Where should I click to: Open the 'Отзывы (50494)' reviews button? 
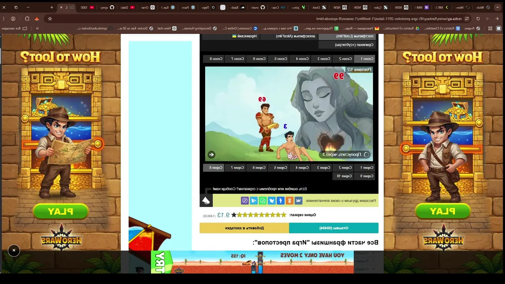pyautogui.click(x=334, y=228)
